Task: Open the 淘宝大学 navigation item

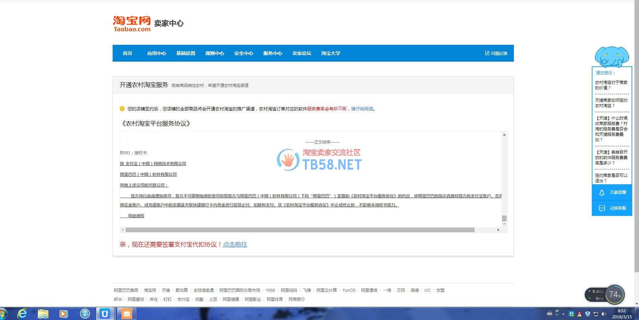Action: tap(331, 53)
